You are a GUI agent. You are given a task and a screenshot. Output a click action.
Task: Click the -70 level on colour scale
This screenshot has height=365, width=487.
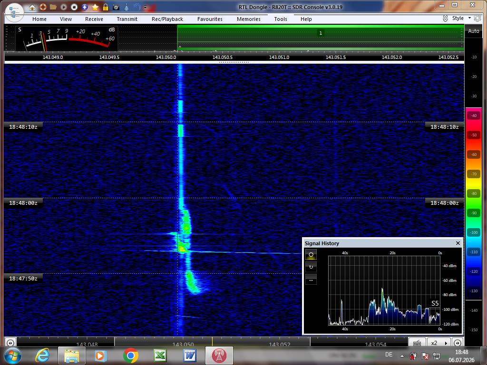(x=474, y=174)
